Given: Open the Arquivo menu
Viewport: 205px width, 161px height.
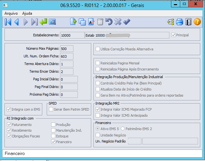Looking at the screenshot, I should [x=11, y=13].
